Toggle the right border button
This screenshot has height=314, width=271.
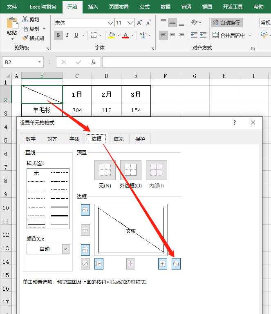coord(163,264)
